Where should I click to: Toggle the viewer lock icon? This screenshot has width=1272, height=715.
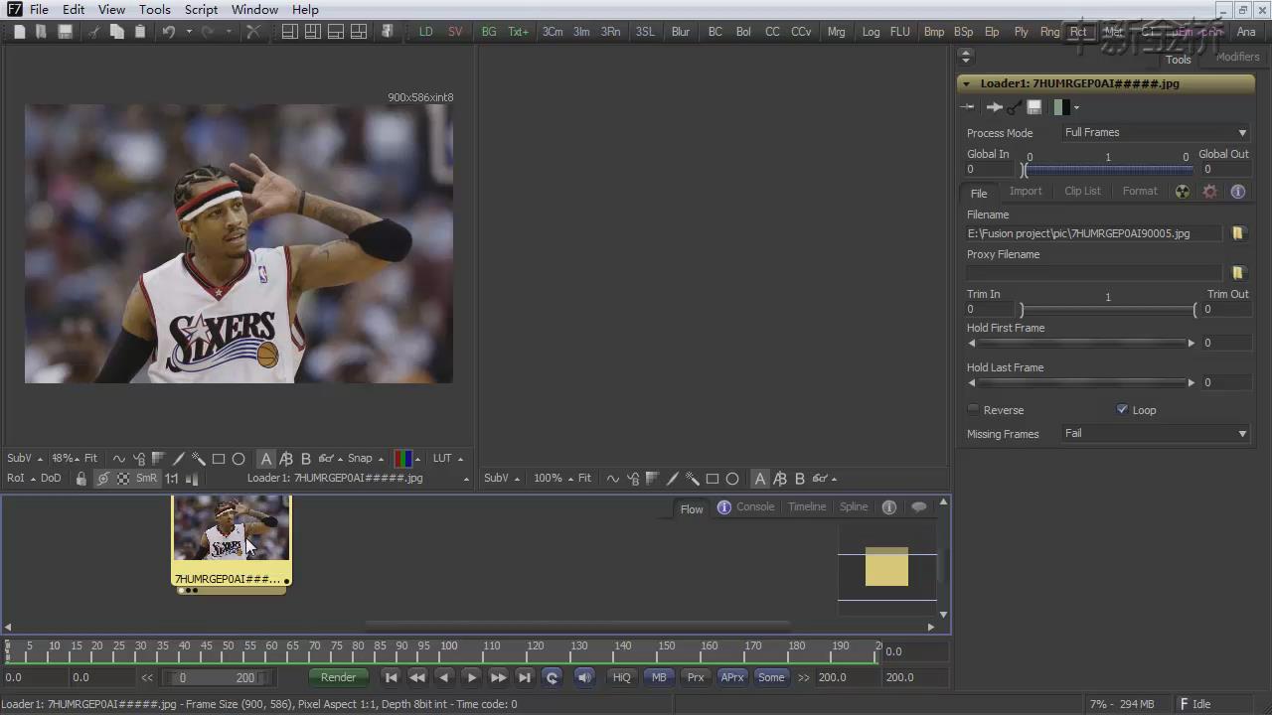81,479
